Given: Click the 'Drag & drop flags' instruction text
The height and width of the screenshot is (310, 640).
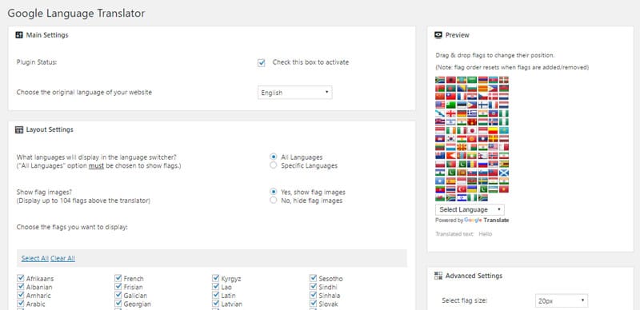Looking at the screenshot, I should 495,55.
